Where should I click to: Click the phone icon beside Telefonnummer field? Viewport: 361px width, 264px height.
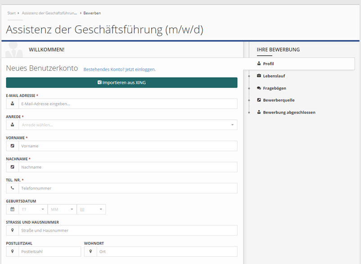[13, 188]
